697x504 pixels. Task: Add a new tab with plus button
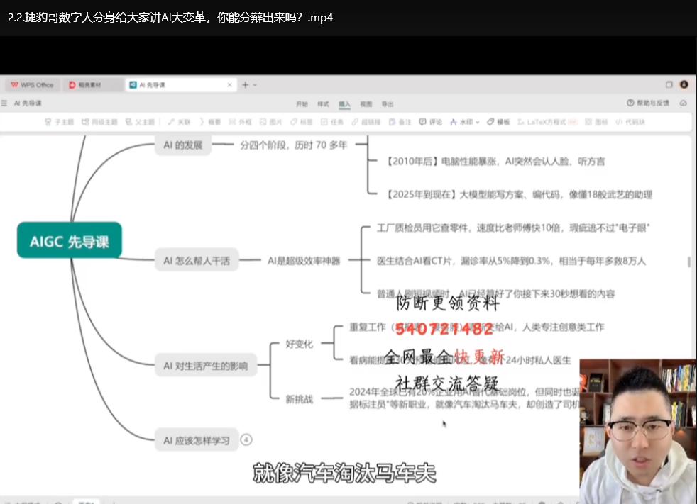tap(246, 85)
